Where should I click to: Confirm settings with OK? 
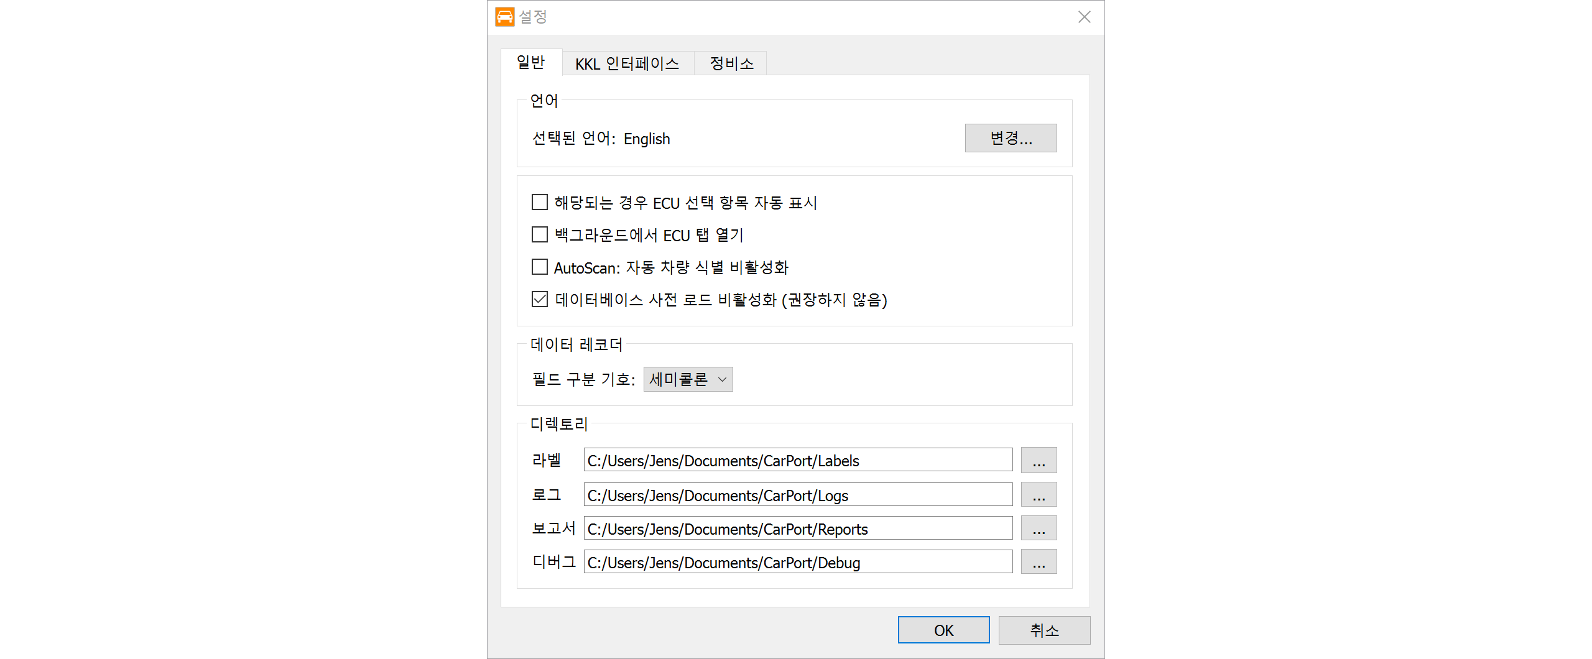click(x=943, y=630)
